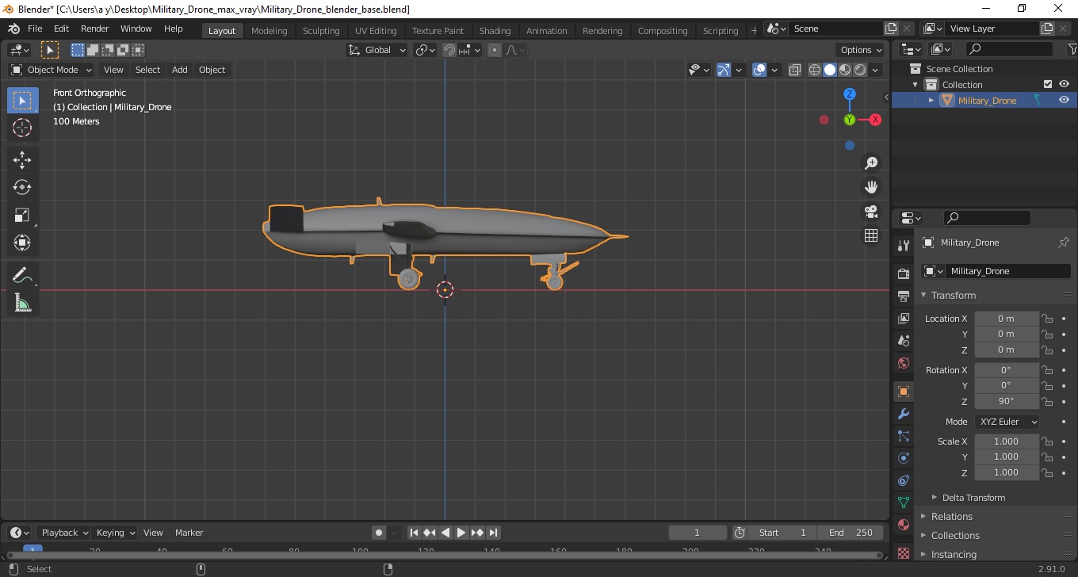Select the Measure tool
This screenshot has width=1078, height=577.
[x=22, y=303]
